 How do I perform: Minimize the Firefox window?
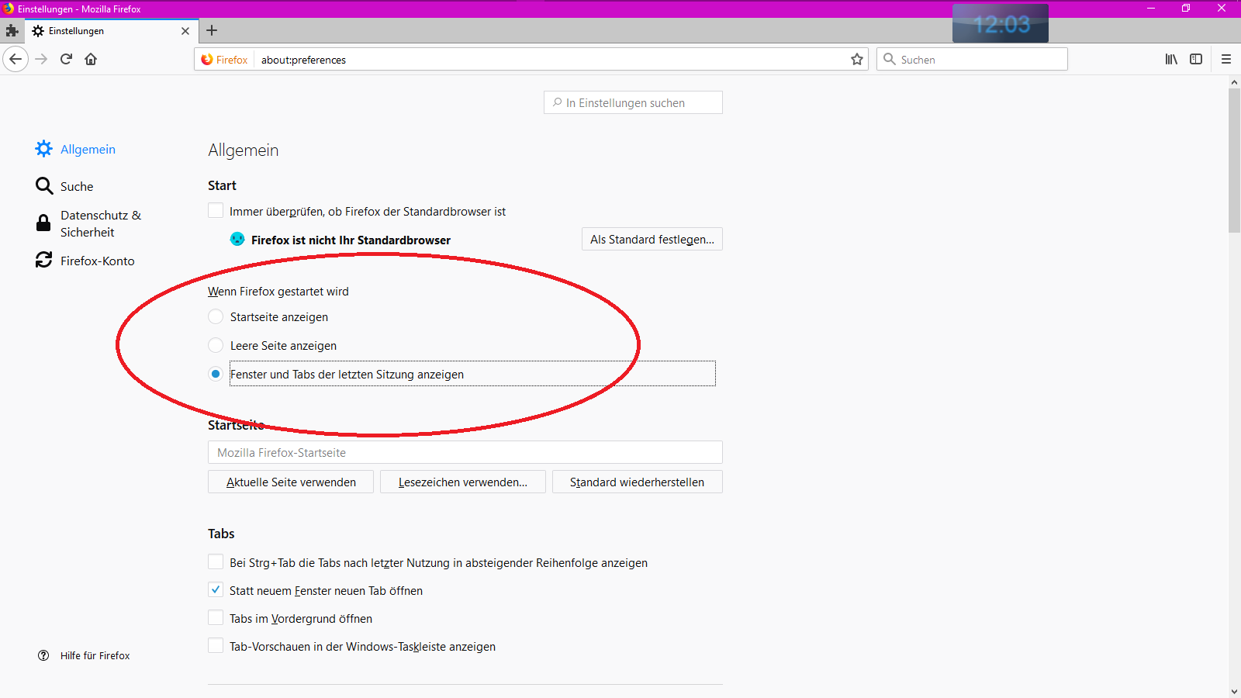[x=1151, y=9]
